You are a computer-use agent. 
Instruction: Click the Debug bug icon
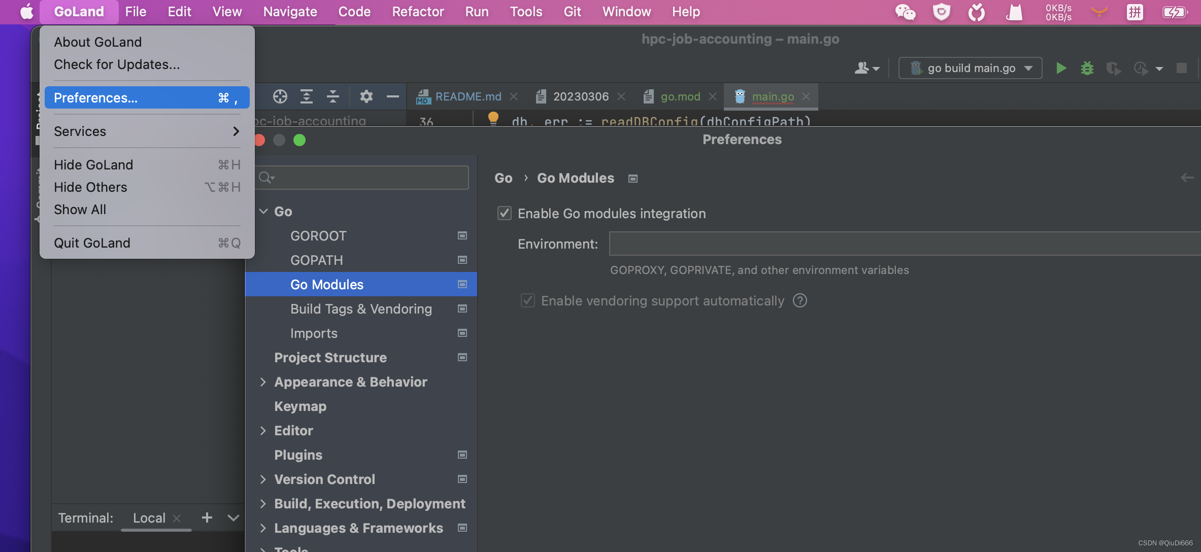point(1087,68)
